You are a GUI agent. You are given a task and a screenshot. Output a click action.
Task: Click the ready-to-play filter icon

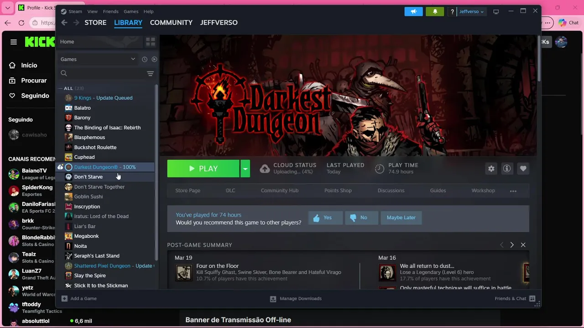154,59
